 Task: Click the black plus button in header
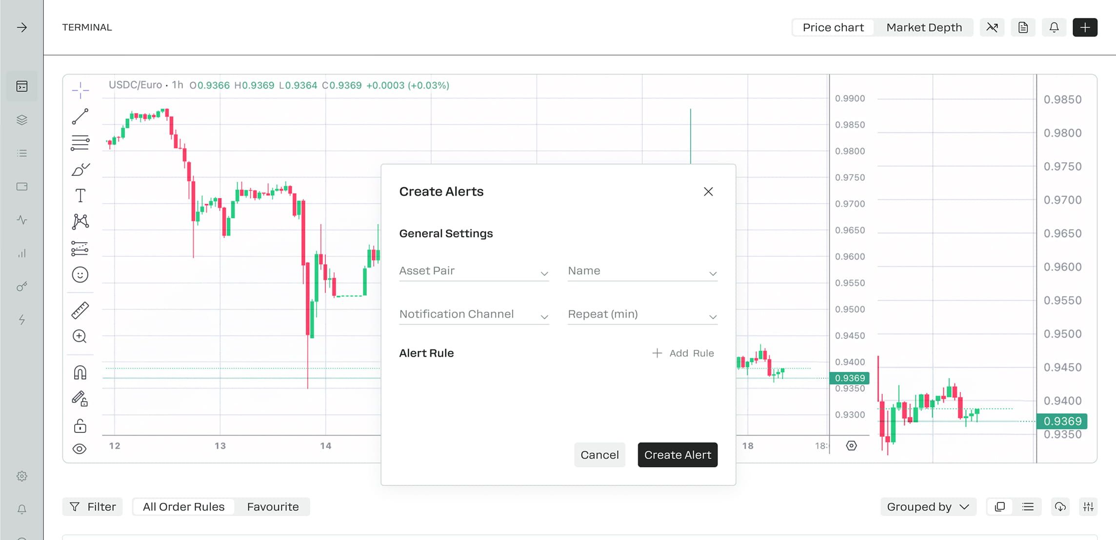click(1085, 27)
